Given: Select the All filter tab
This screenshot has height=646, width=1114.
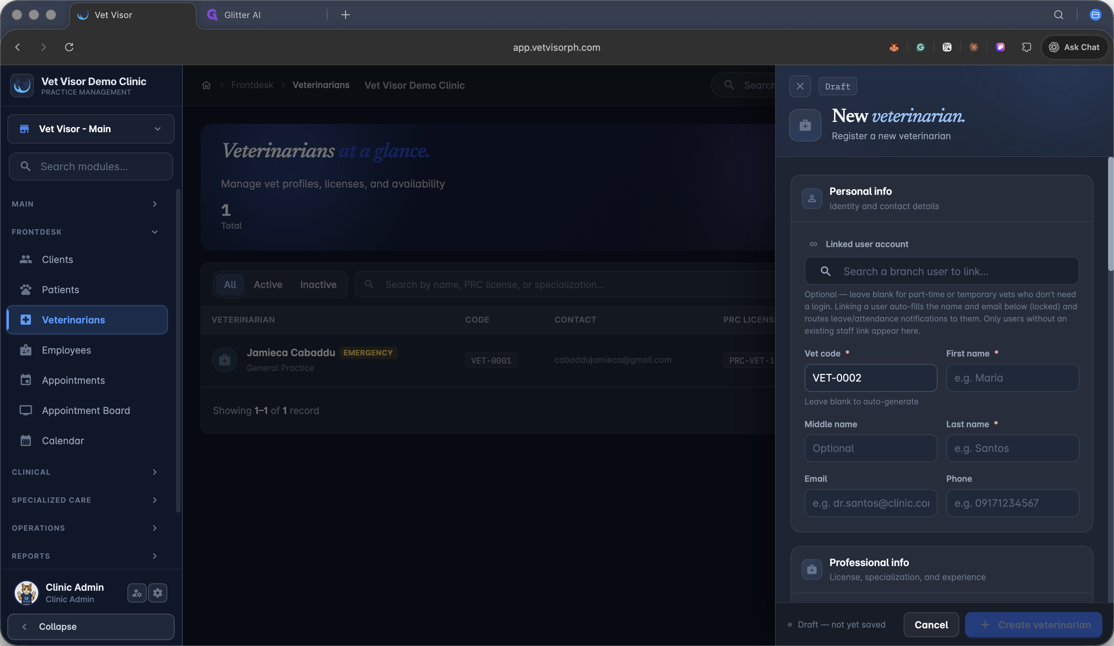Looking at the screenshot, I should [x=230, y=284].
